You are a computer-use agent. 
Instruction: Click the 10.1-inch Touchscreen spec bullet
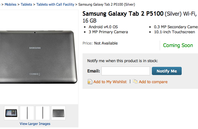[x=174, y=32]
